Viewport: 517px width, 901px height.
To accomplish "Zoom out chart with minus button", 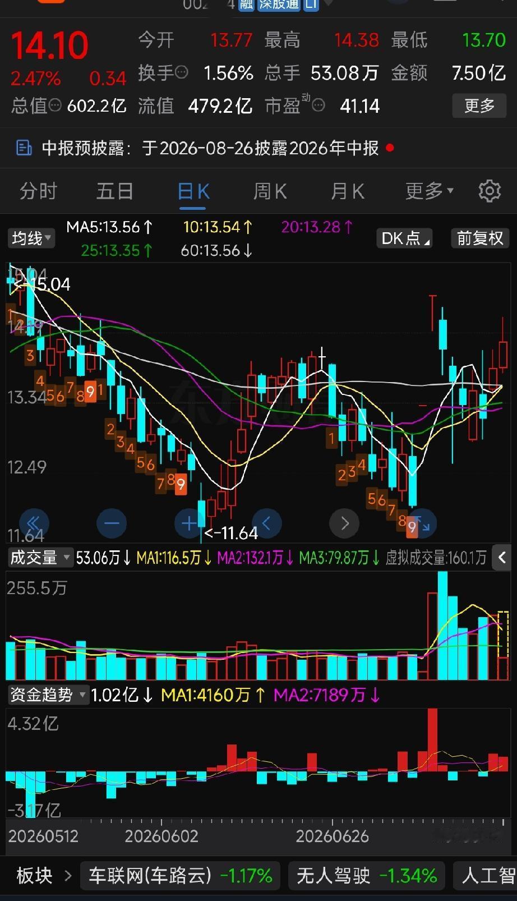I will pos(112,524).
